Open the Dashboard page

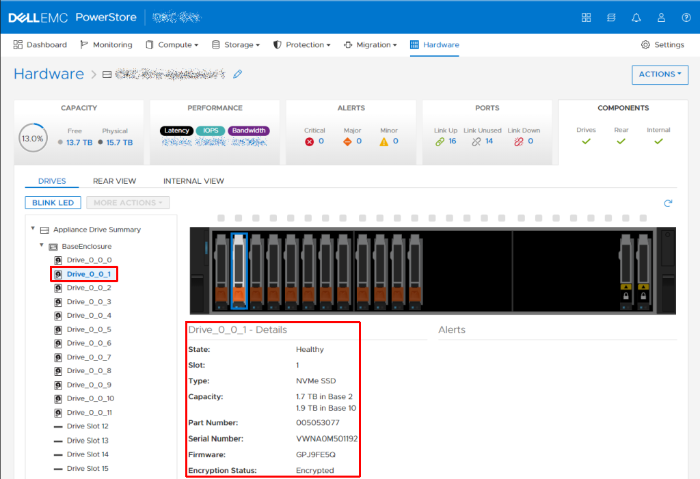(x=40, y=44)
